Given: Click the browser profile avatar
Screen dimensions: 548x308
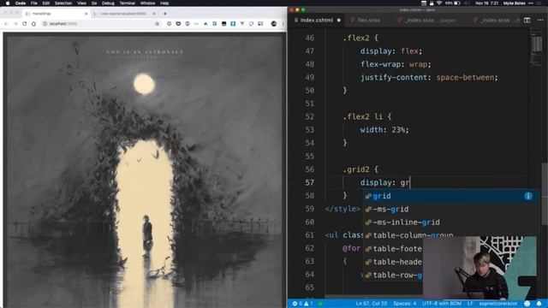Looking at the screenshot, I should (274, 24).
